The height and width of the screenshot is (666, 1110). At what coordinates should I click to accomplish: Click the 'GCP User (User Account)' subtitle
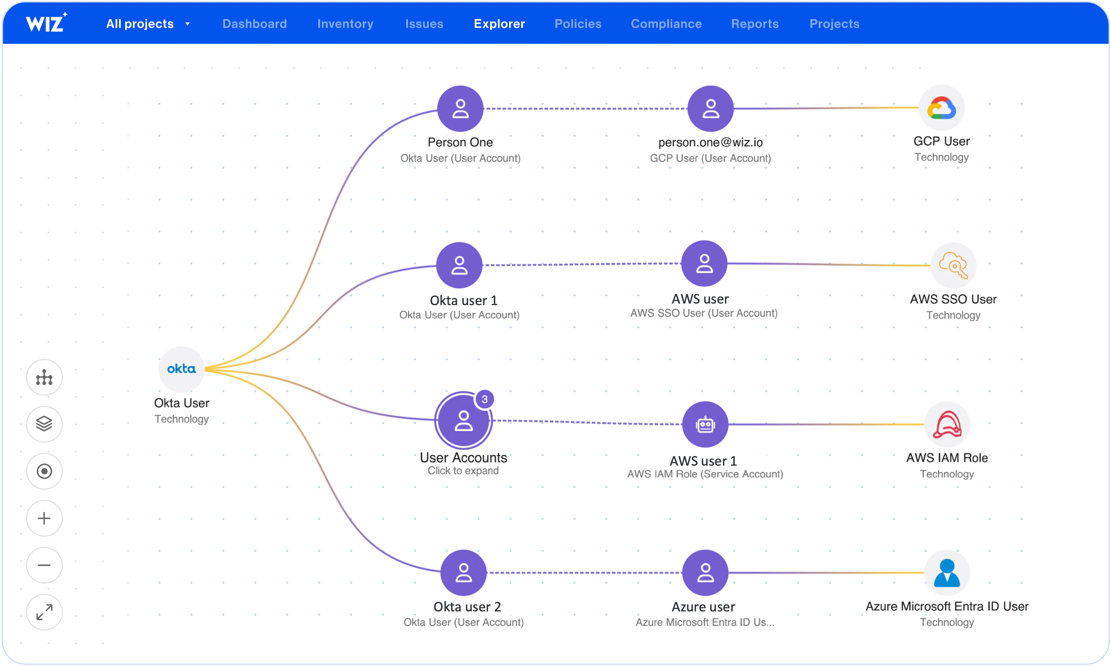[x=710, y=158]
